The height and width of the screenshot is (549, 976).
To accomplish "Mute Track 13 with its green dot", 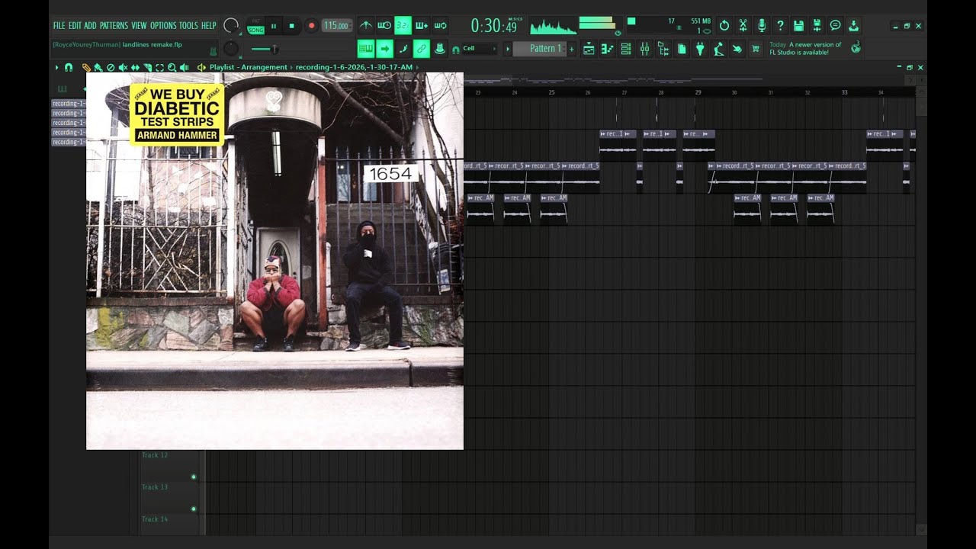I will [194, 509].
